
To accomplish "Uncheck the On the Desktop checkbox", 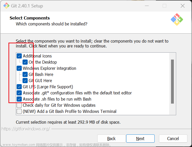I will click(x=25, y=62).
